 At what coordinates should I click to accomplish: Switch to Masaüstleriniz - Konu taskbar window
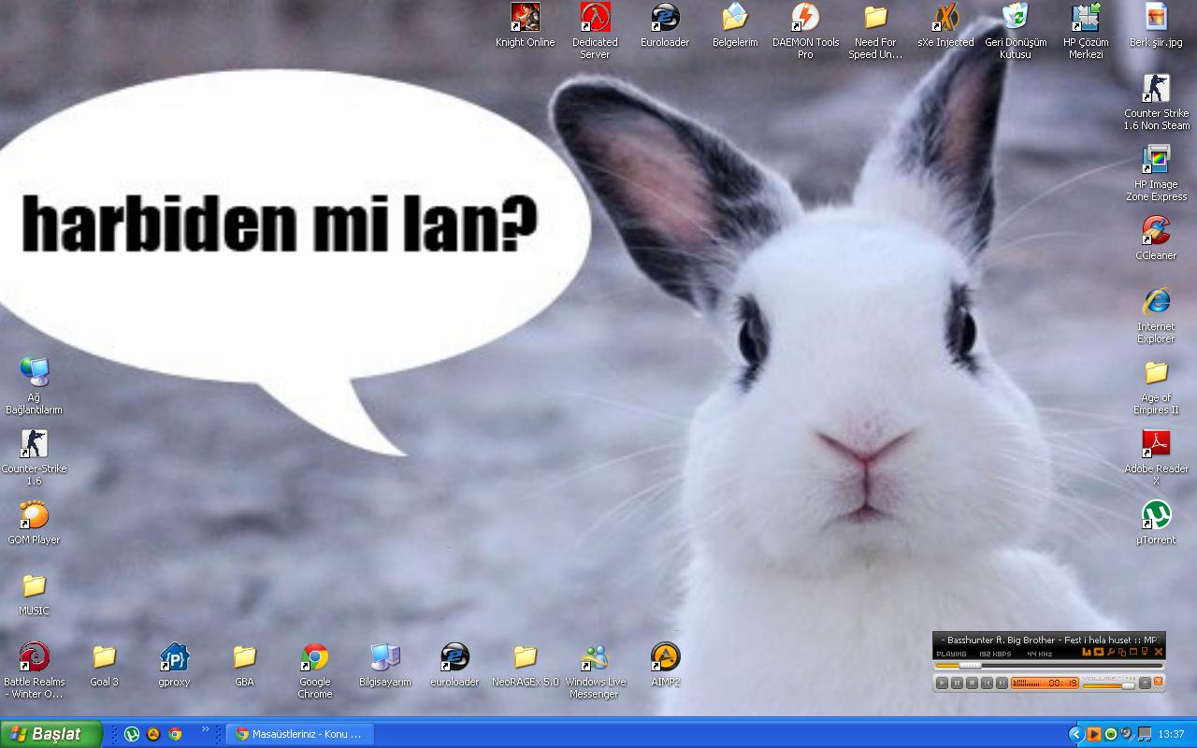pyautogui.click(x=300, y=734)
